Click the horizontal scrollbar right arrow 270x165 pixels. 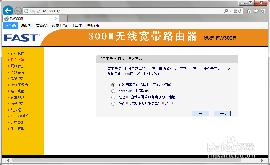tap(261, 160)
